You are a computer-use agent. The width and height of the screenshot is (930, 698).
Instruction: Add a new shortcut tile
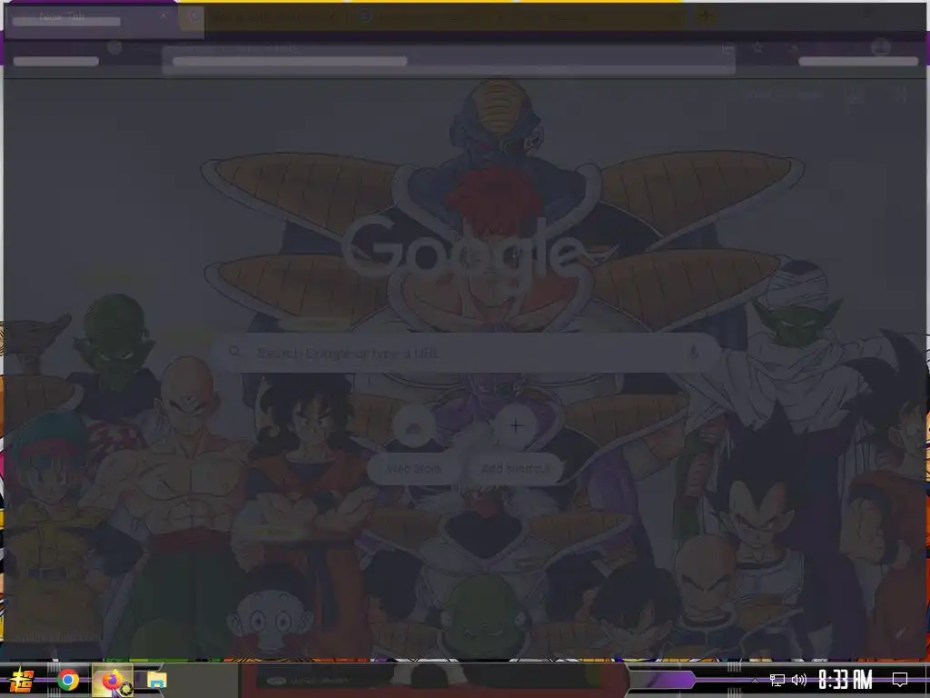pos(516,443)
